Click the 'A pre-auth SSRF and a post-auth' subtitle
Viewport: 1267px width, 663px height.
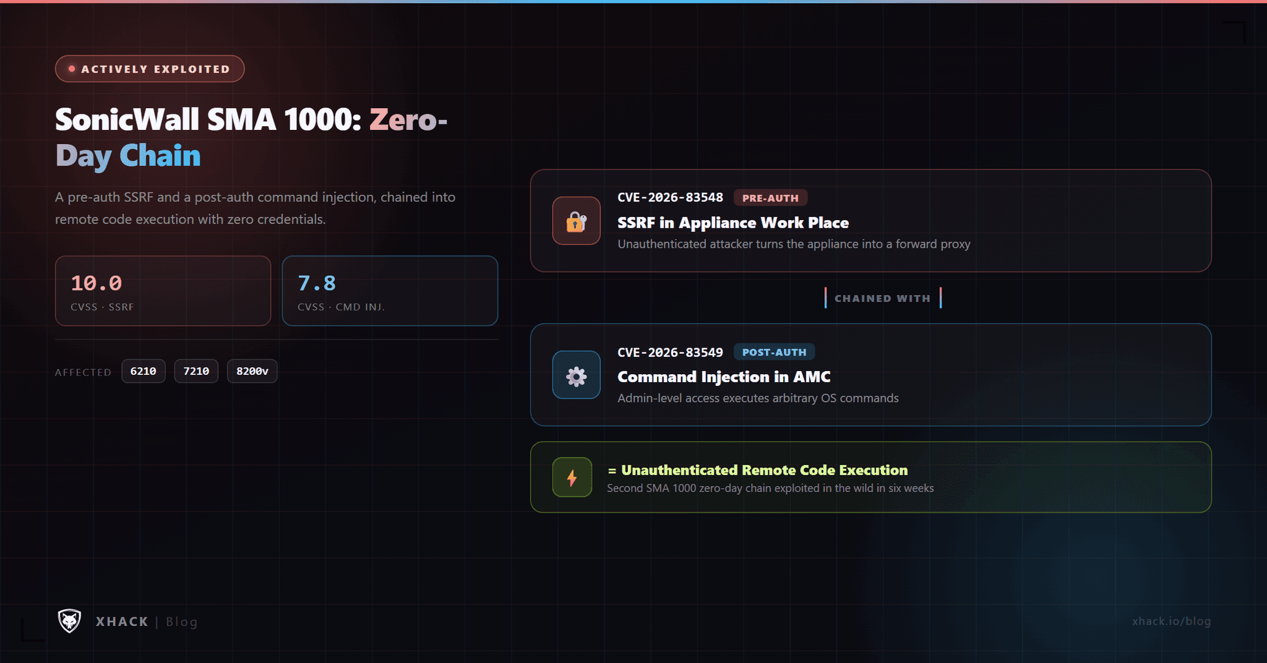tap(255, 208)
